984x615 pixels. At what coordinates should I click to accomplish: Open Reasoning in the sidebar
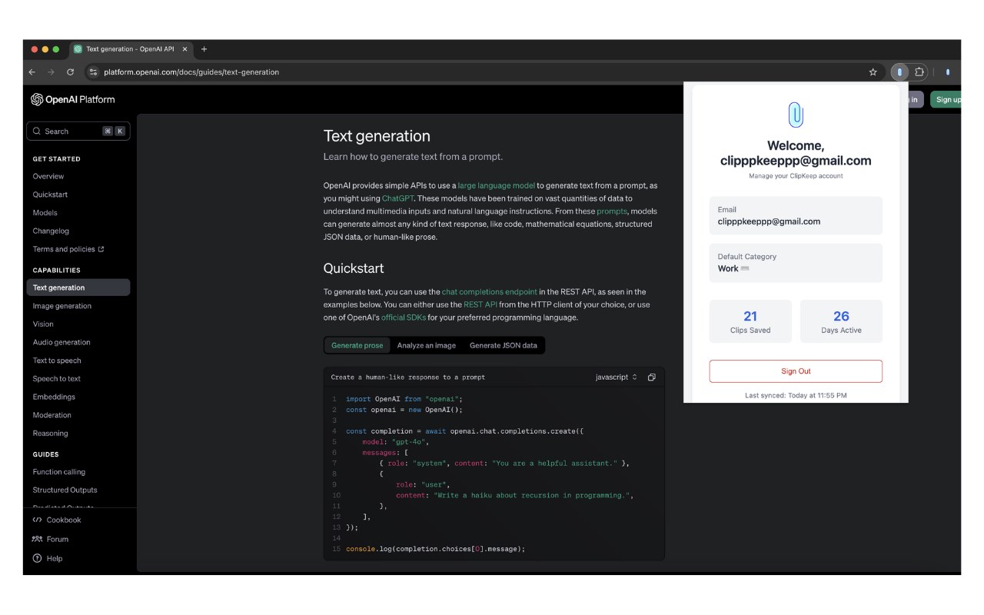[50, 434]
